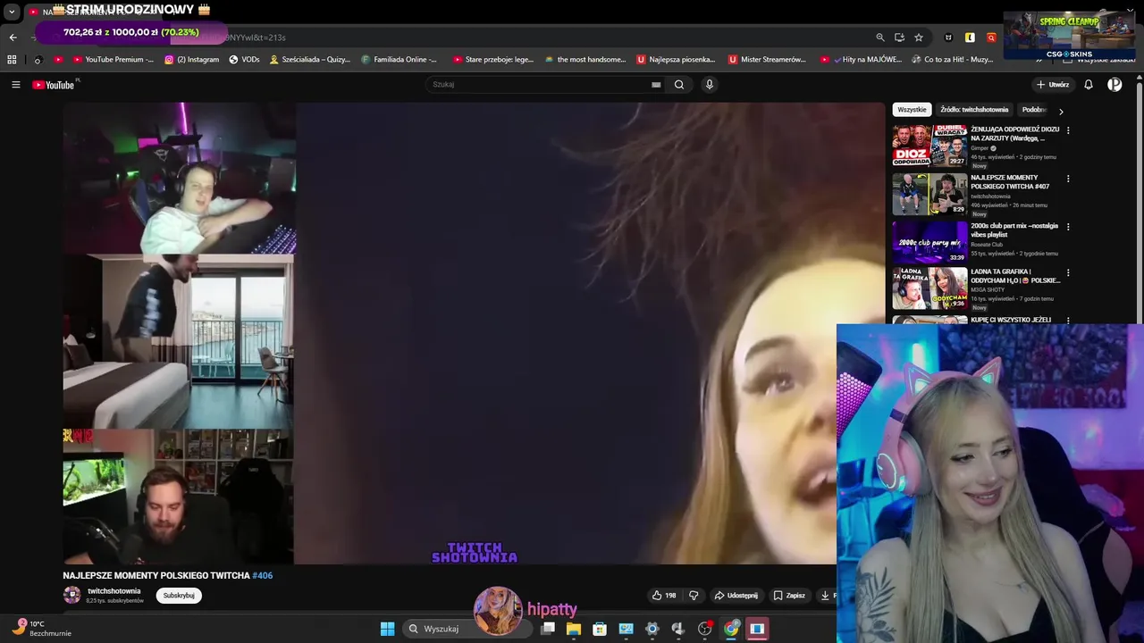Screen dimensions: 1144x643
Task: Open the Twitcha #407 video thumbnail
Action: coord(929,194)
